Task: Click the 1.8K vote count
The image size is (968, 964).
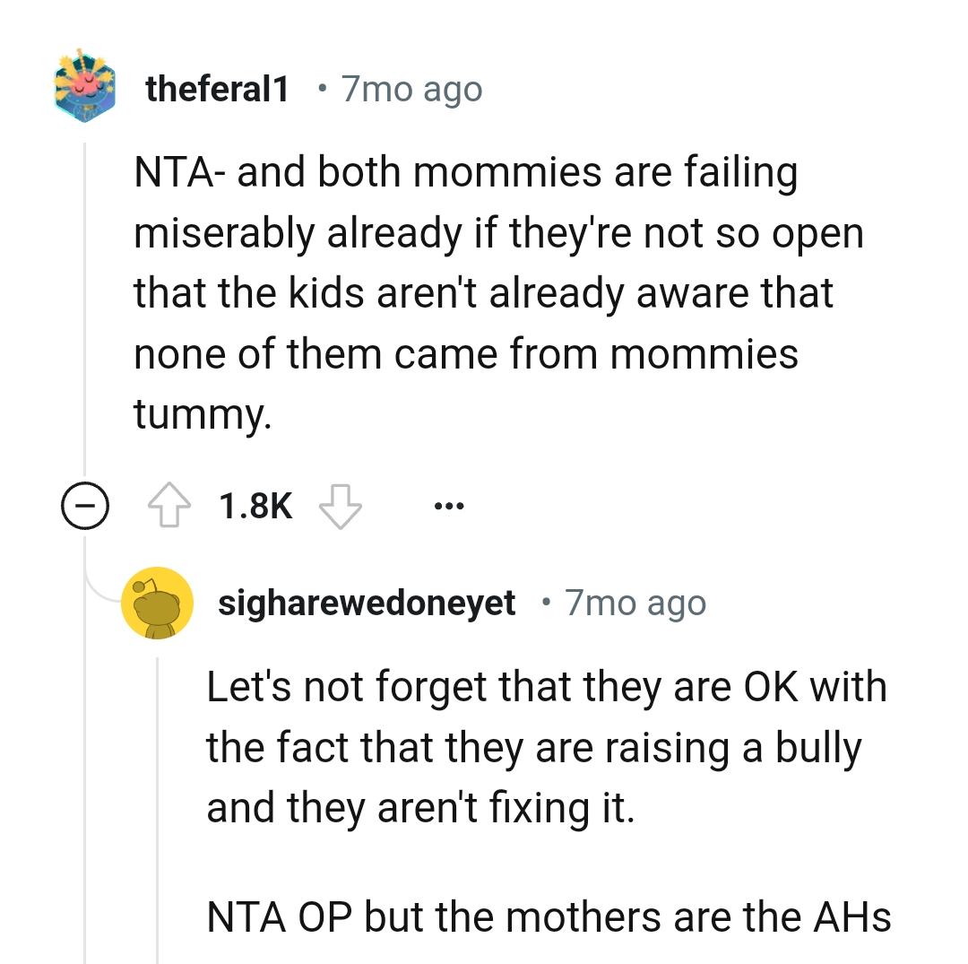Action: click(255, 505)
